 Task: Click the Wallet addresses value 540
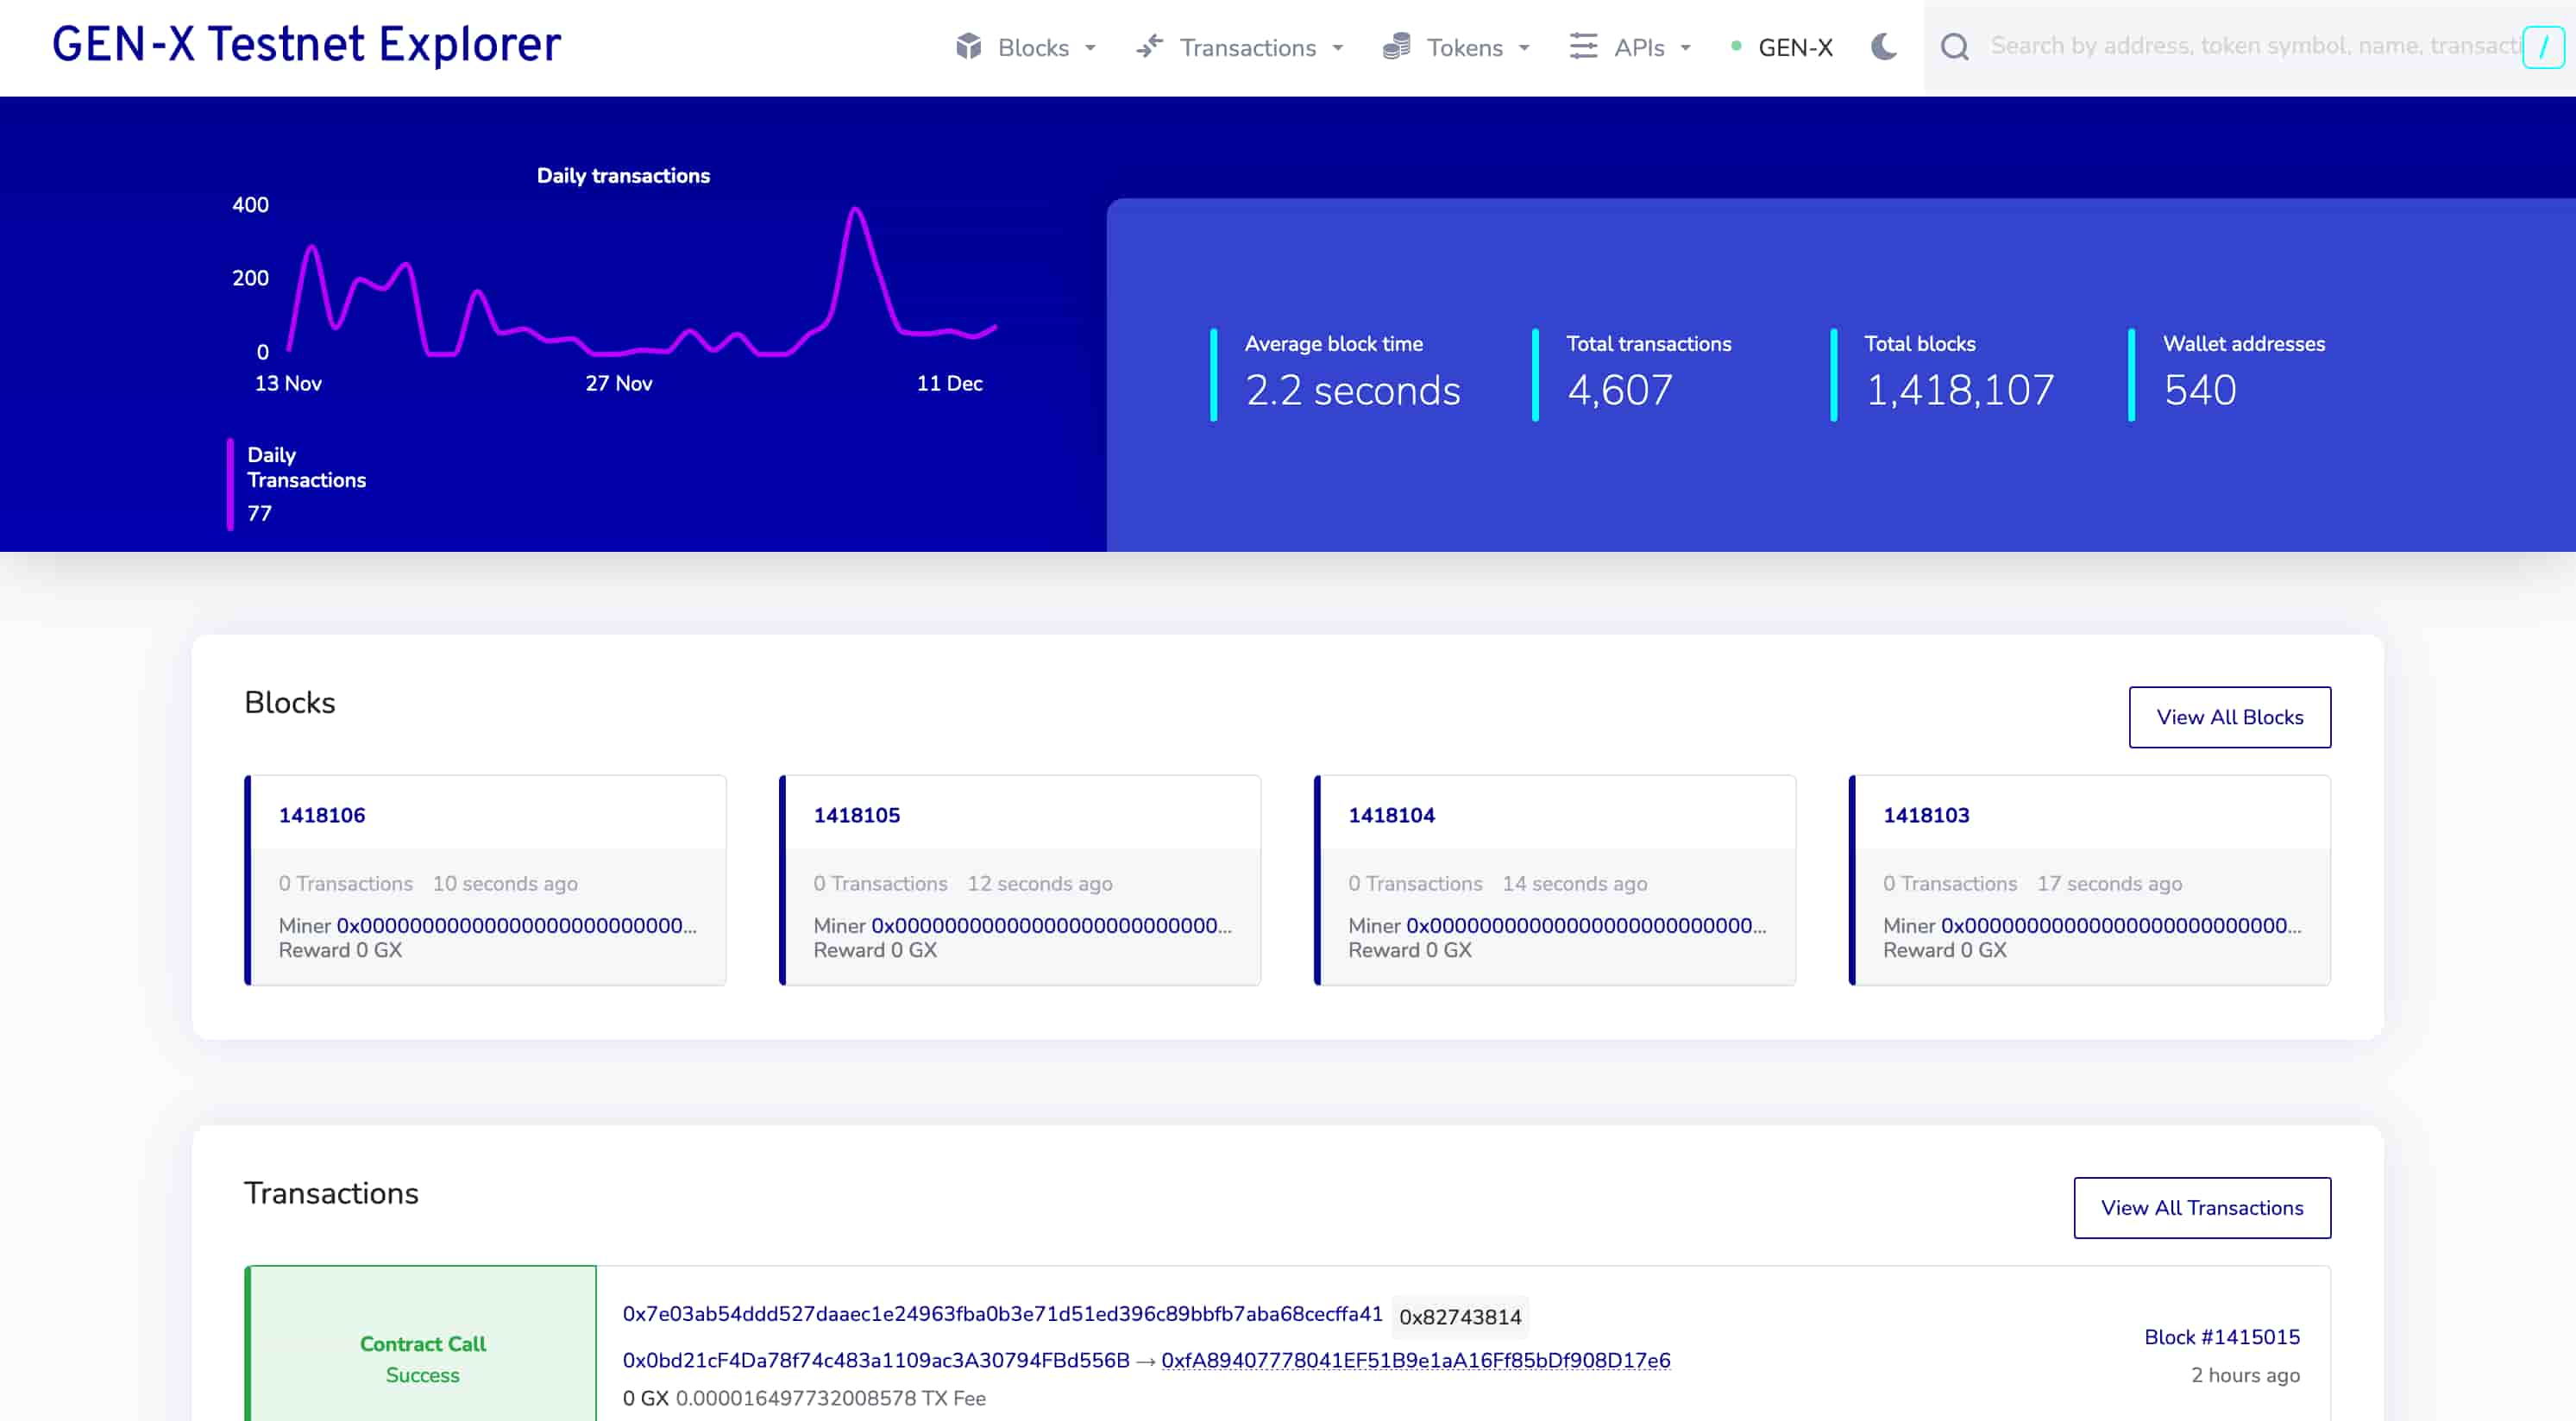[x=2200, y=389]
